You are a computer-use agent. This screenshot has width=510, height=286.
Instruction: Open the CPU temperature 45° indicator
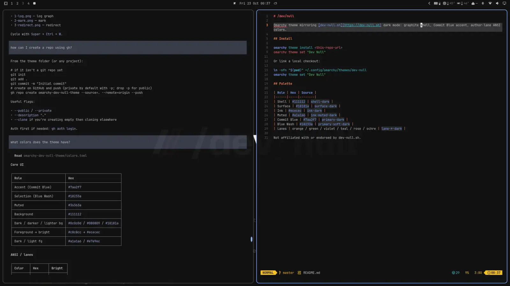point(448,3)
